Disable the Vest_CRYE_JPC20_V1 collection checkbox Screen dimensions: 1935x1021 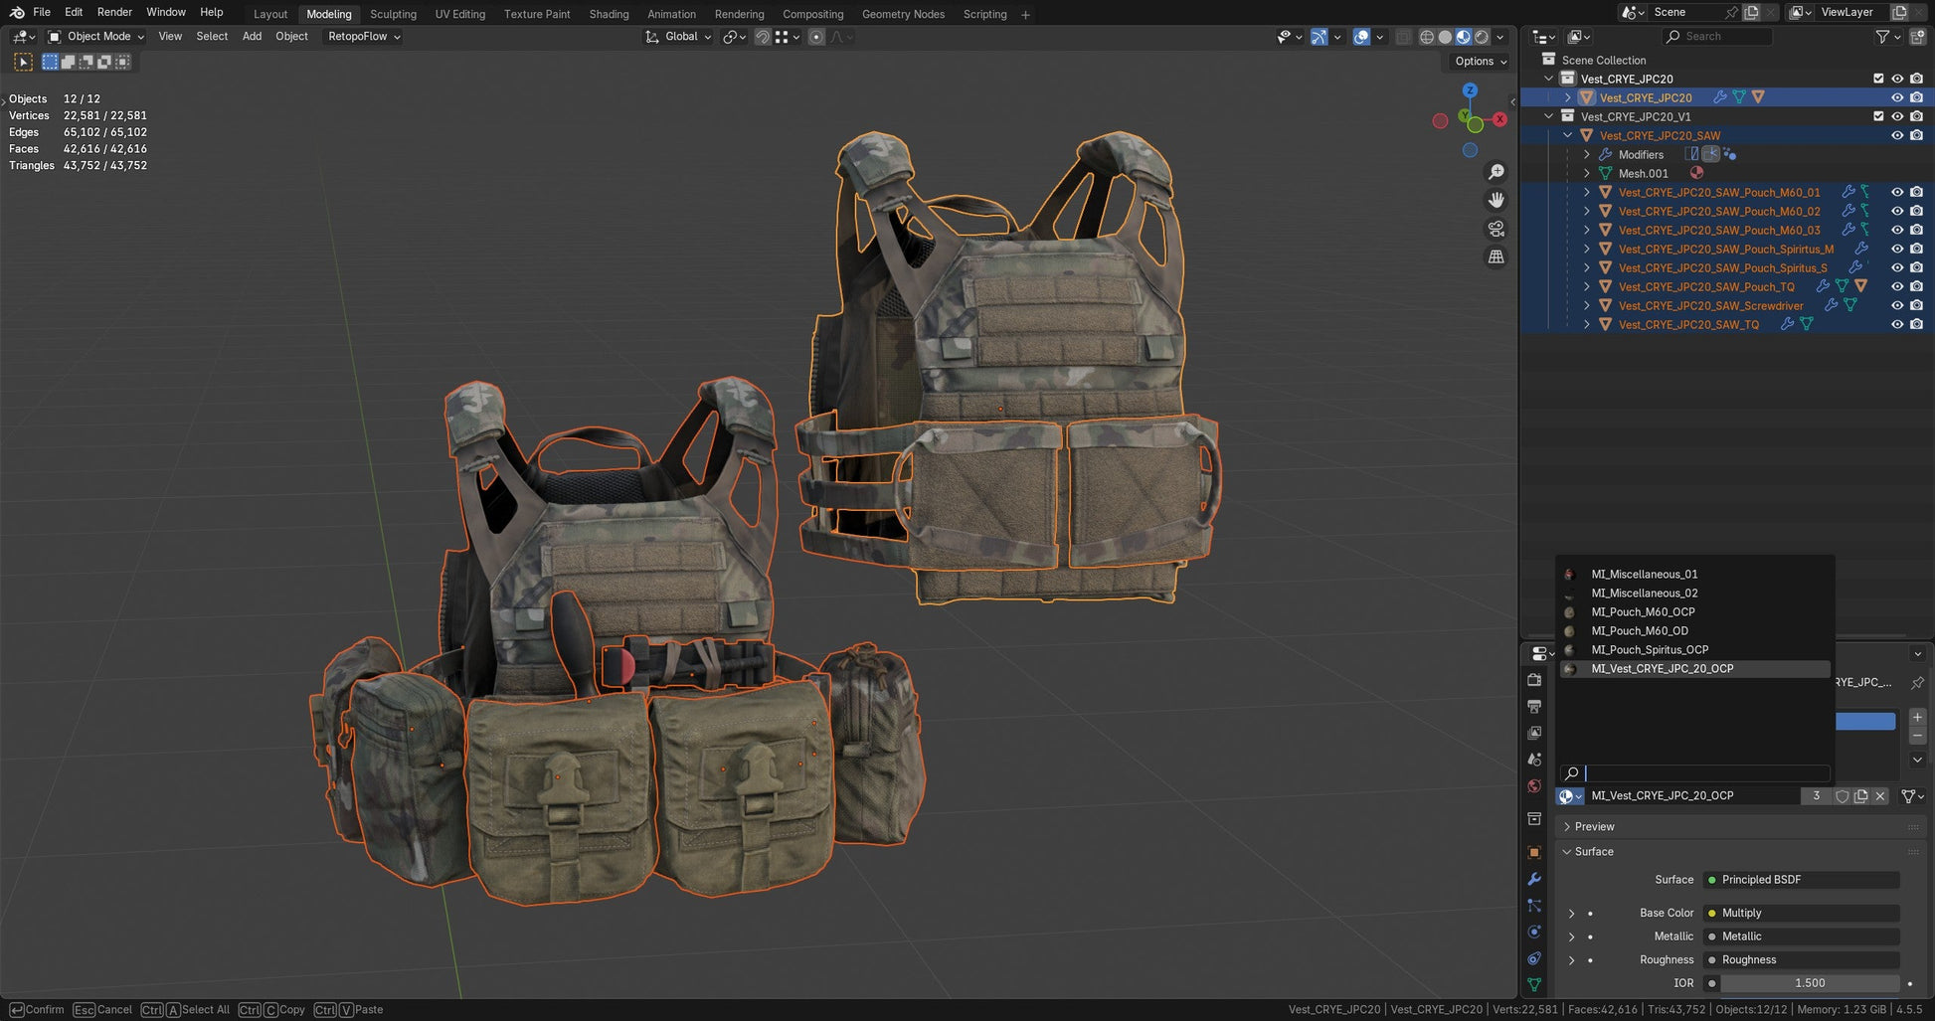click(1878, 116)
